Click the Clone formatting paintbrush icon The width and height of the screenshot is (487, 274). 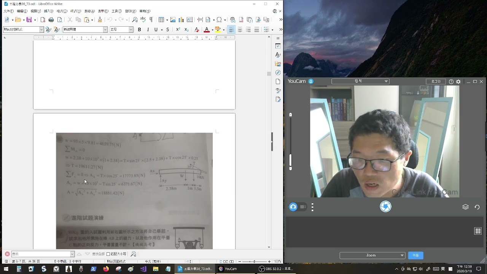click(100, 20)
